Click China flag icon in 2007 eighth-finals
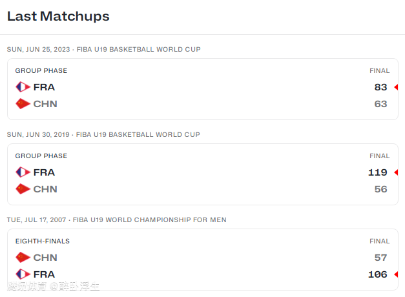Viewport: 405px width, 297px height. point(23,258)
